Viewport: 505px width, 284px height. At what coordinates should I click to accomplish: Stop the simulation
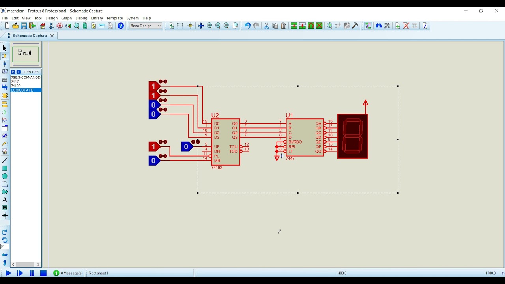(x=43, y=273)
